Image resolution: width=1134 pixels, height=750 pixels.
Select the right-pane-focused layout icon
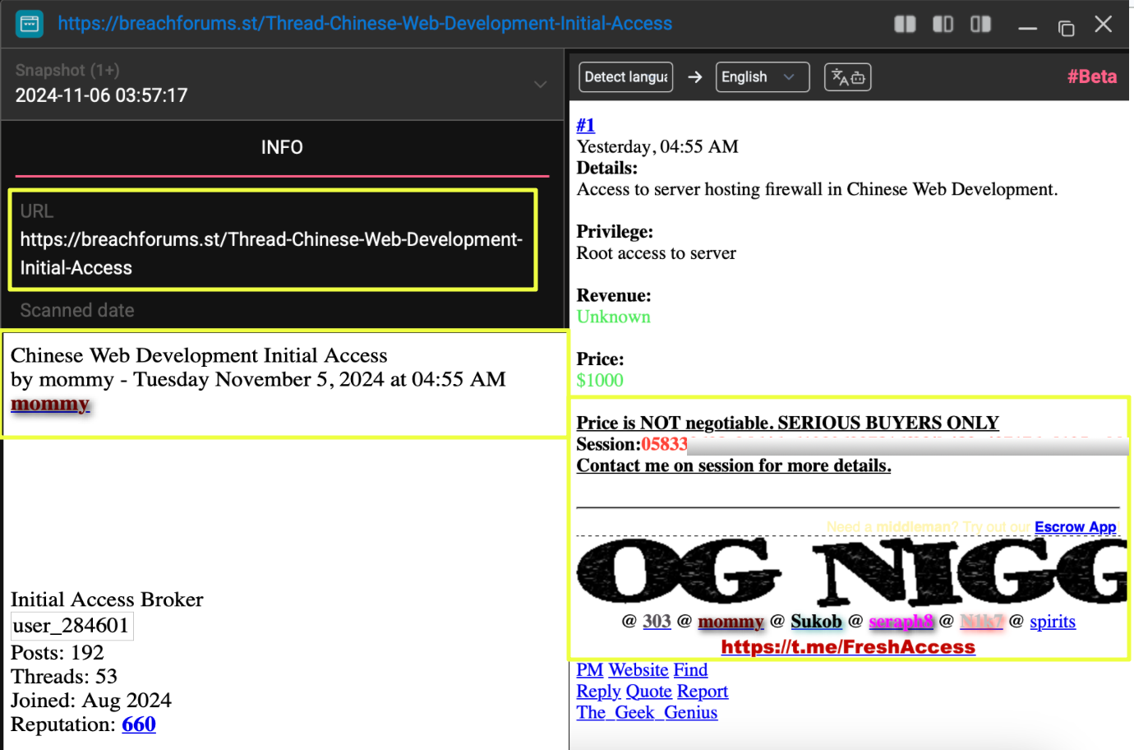click(x=980, y=25)
